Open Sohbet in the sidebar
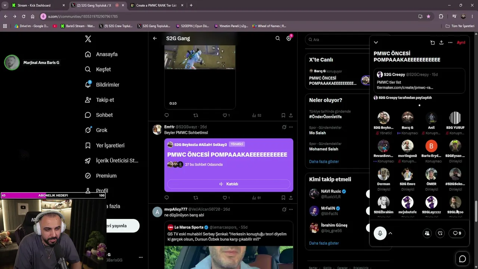Screen dimensions: 478x269 99,115
